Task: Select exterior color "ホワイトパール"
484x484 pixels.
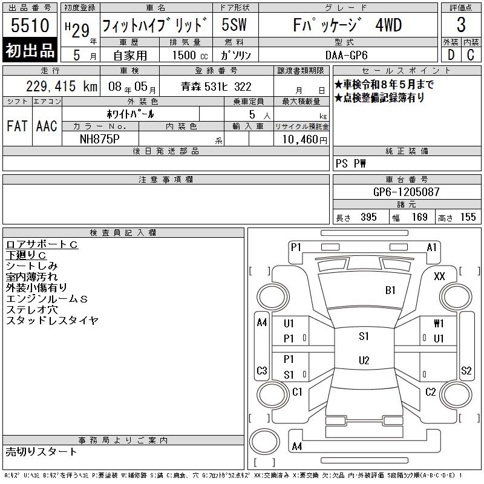Action: coord(130,114)
